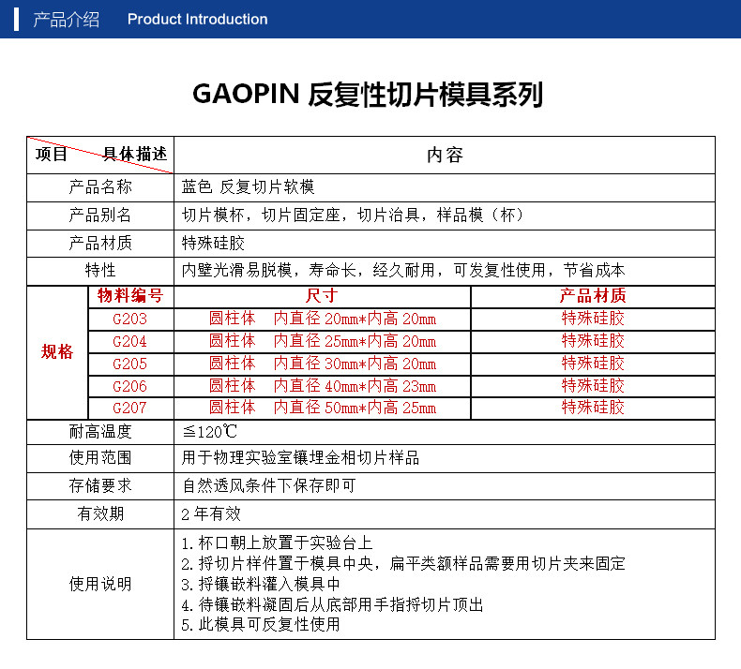
Task: Select material code G204
Action: (x=130, y=341)
